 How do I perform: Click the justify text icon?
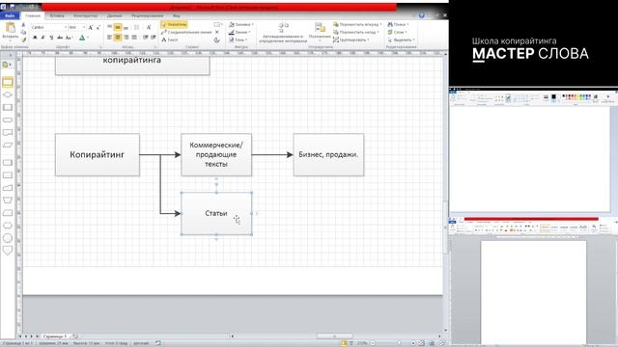coord(134,38)
